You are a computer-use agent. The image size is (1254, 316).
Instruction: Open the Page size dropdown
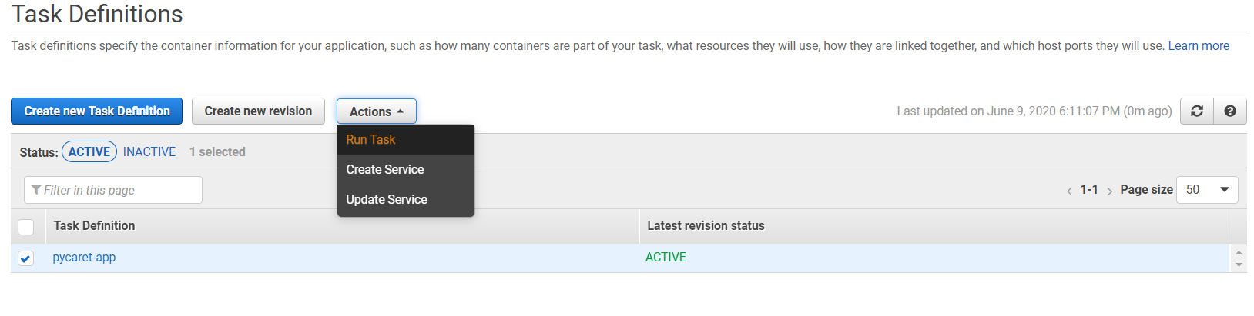pos(1207,190)
